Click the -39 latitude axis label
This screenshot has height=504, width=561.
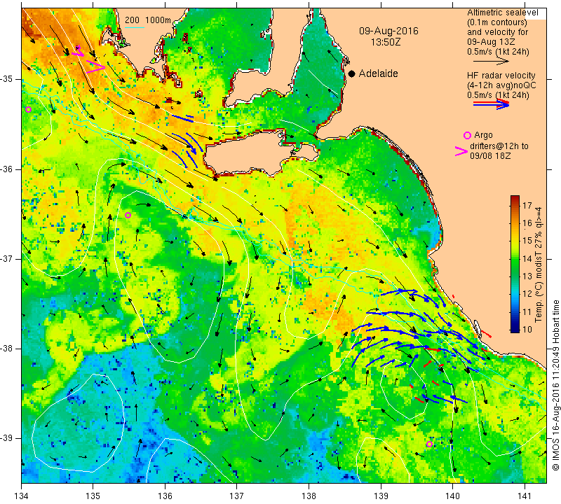(x=8, y=438)
